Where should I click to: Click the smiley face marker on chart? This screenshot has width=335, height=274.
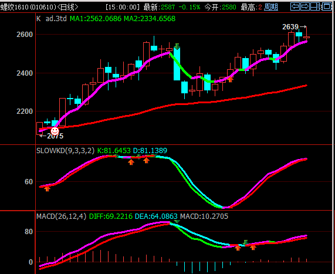pyautogui.click(x=55, y=131)
